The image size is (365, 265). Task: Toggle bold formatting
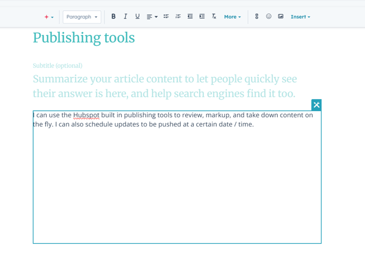(x=113, y=16)
